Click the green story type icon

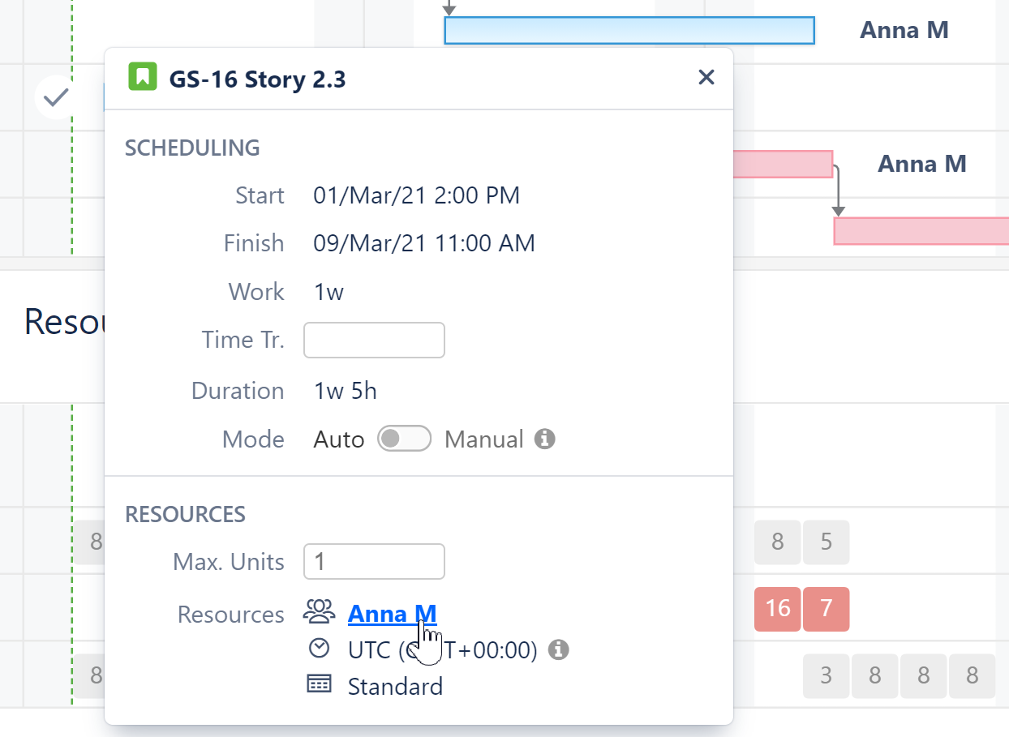(x=142, y=77)
